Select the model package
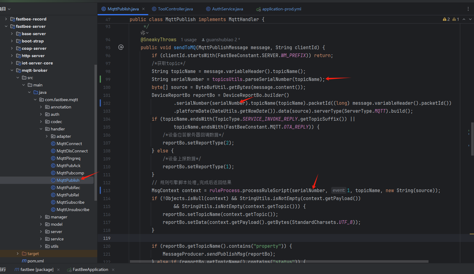 coord(54,224)
